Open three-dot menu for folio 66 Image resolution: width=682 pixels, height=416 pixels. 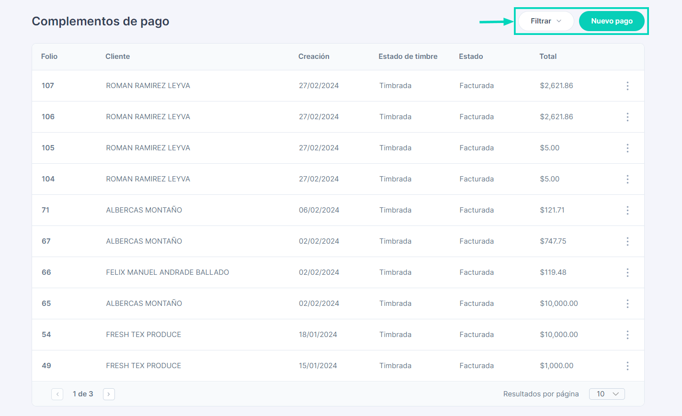(x=627, y=272)
